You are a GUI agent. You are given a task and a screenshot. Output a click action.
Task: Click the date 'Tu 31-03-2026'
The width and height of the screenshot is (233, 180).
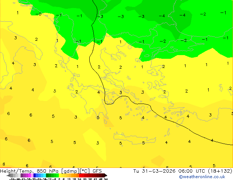coord(154,171)
